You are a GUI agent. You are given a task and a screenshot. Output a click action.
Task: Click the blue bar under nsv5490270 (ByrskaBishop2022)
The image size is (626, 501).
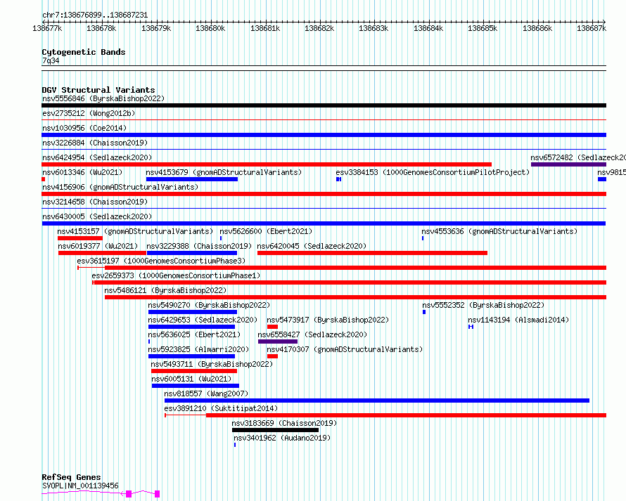[x=193, y=312]
